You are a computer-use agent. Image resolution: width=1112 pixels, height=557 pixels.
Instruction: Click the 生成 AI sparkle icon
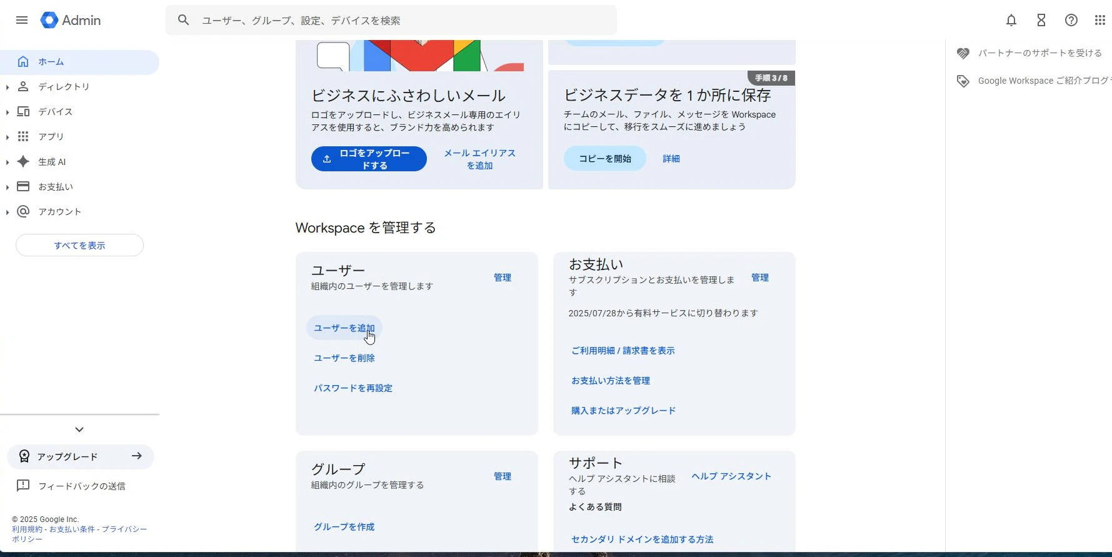point(23,161)
